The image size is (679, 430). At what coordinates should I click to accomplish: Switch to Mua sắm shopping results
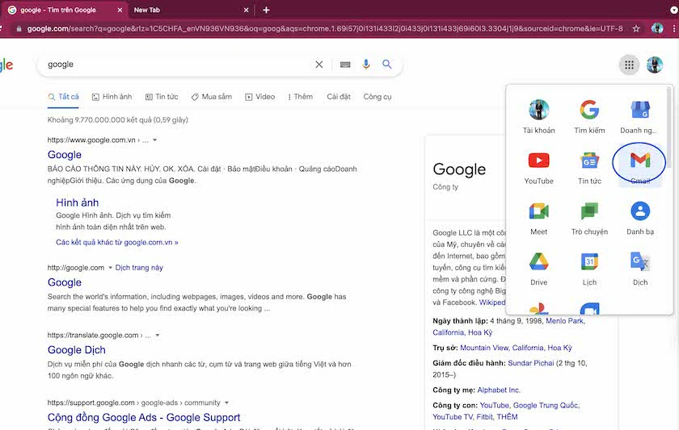tap(212, 97)
